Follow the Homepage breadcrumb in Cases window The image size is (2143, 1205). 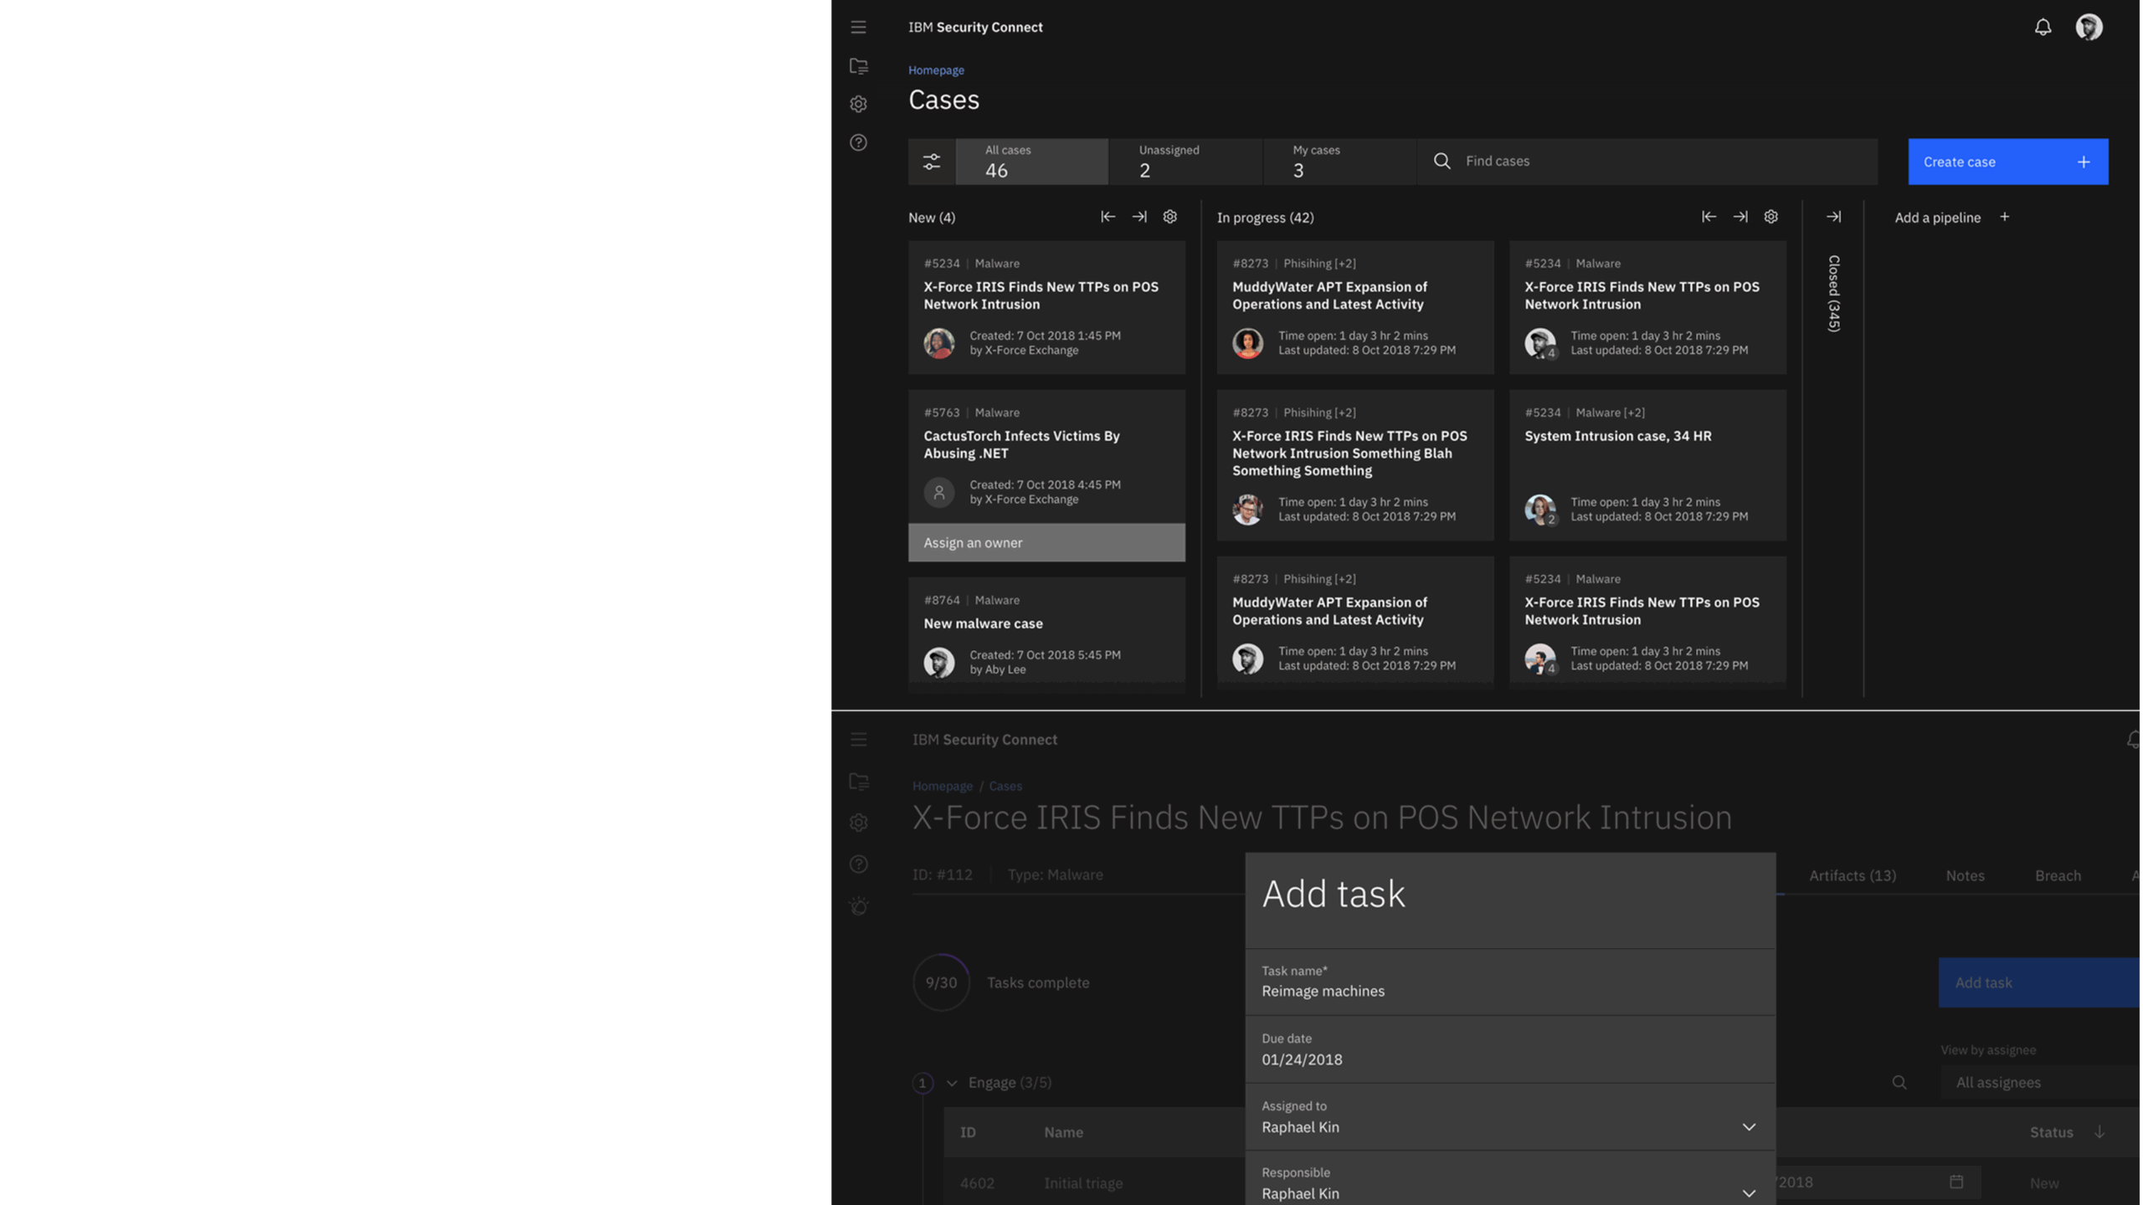(x=936, y=70)
